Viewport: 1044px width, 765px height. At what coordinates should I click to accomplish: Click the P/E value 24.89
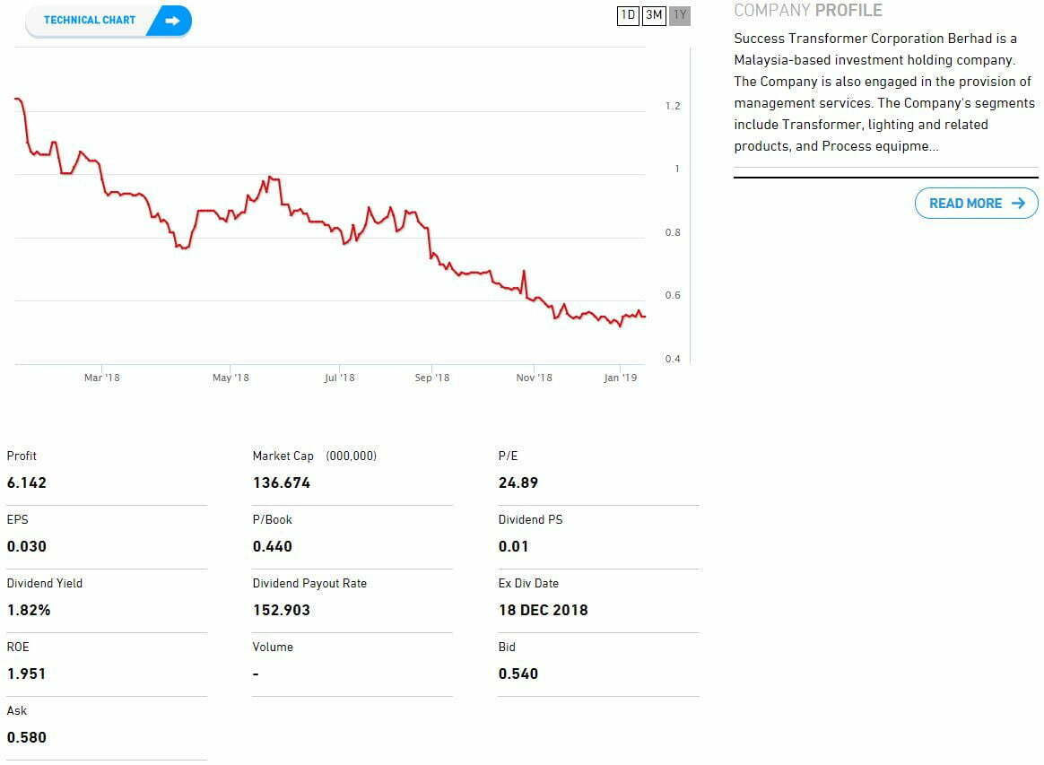[x=518, y=482]
